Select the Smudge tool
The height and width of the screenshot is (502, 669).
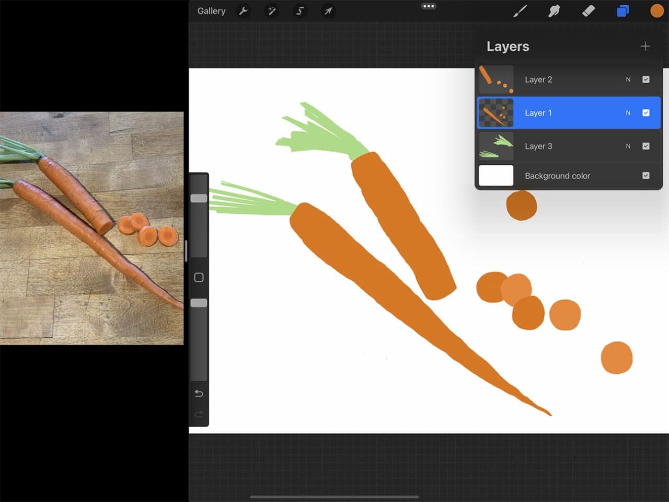[554, 10]
